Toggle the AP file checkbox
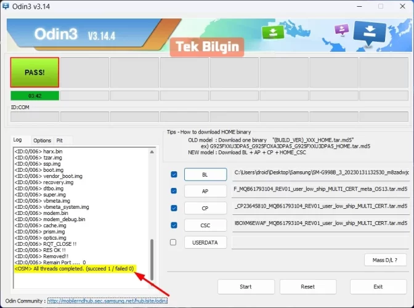The image size is (414, 308). 174,191
